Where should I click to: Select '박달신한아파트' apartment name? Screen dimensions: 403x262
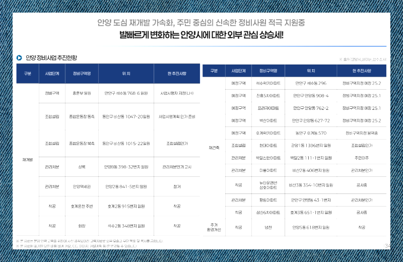[x=268, y=158]
